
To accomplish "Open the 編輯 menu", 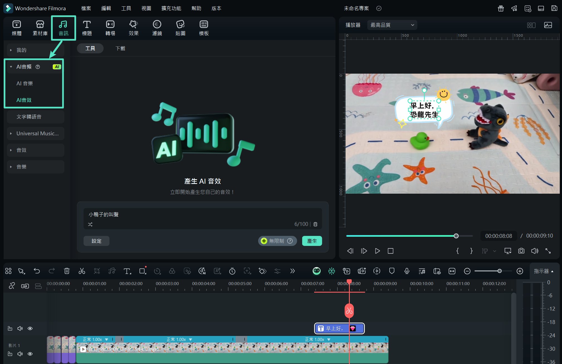I will pos(106,8).
